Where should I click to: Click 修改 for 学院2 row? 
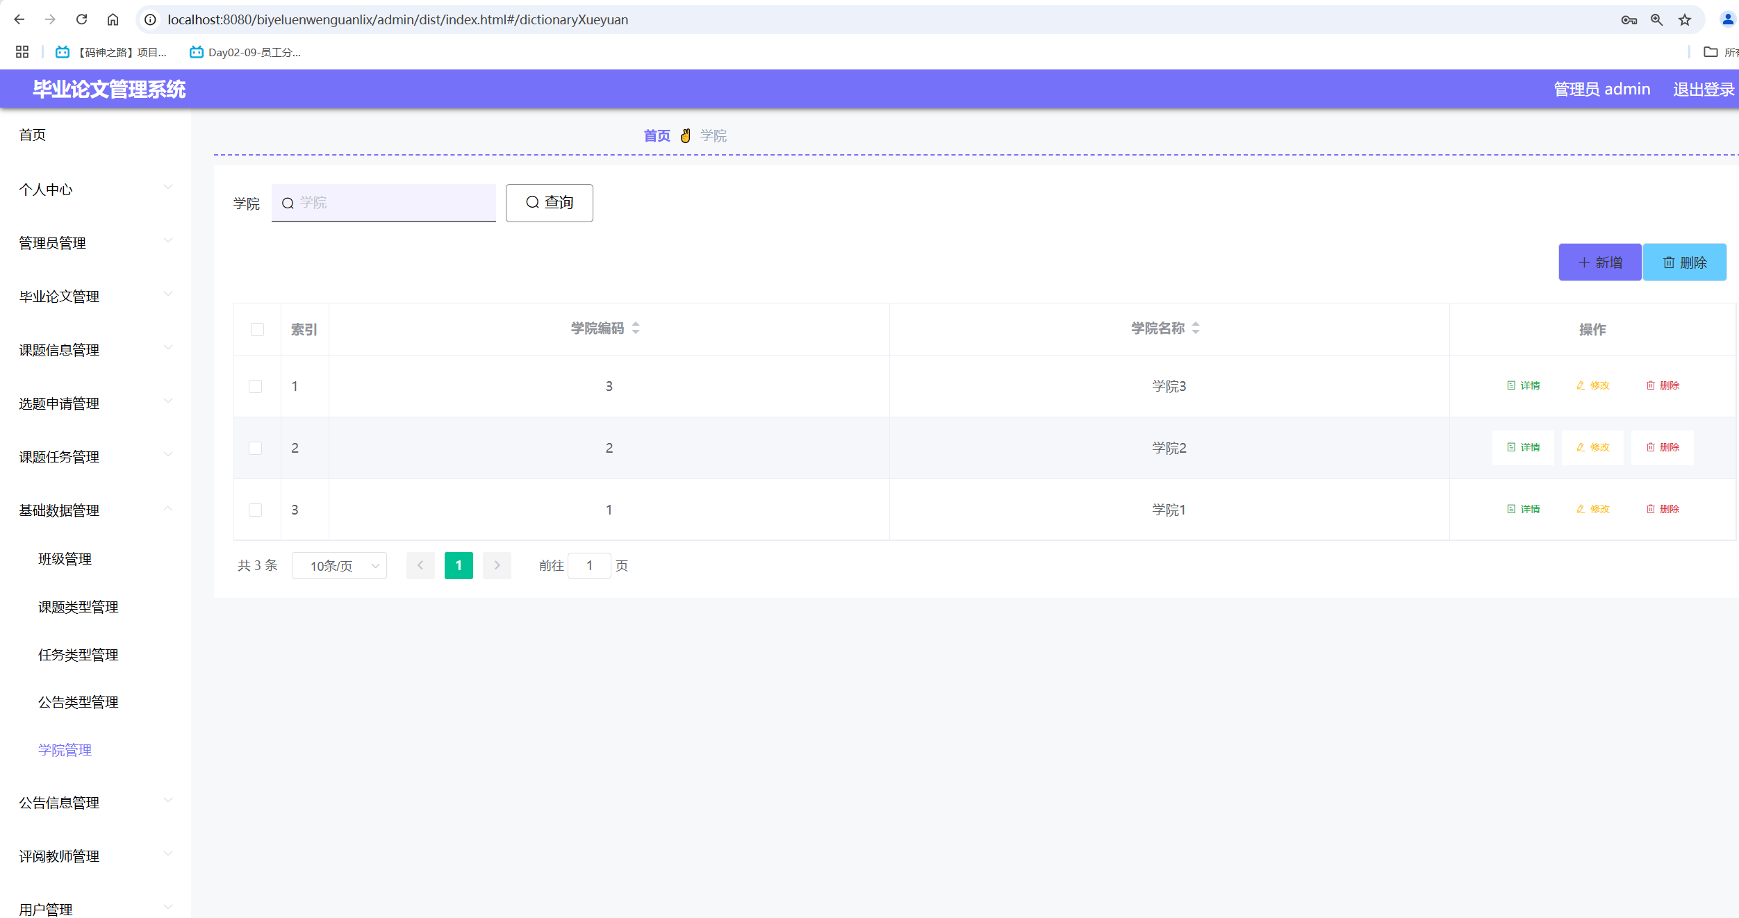pos(1592,447)
